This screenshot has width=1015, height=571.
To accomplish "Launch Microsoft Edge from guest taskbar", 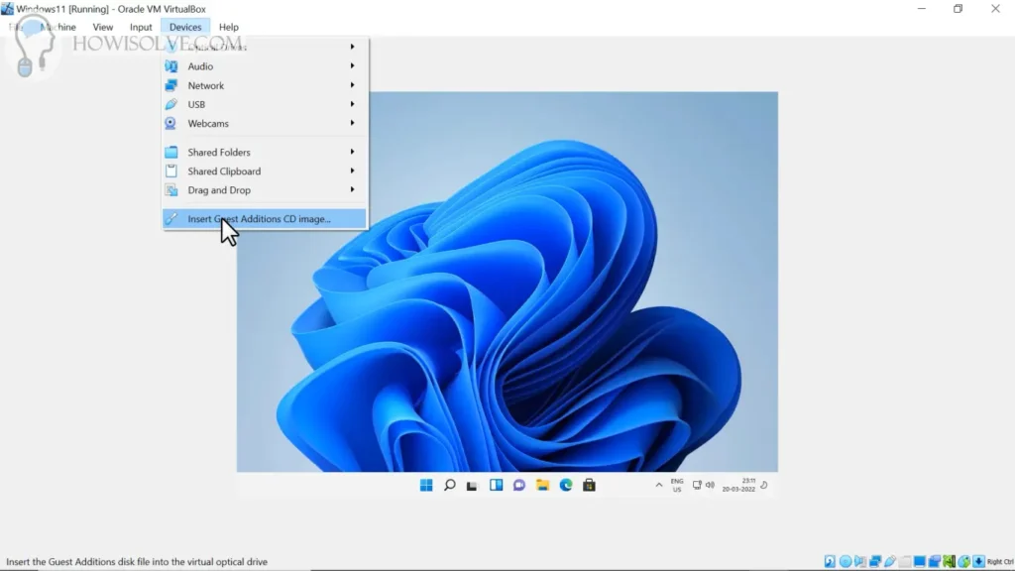I will pyautogui.click(x=566, y=485).
